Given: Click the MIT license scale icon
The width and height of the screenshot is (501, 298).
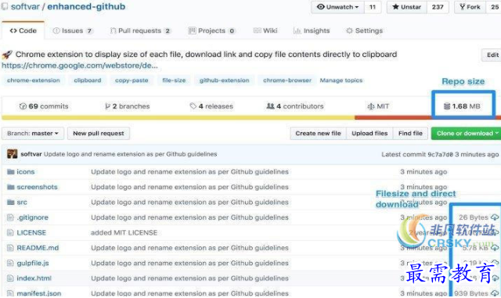Looking at the screenshot, I should tap(370, 106).
